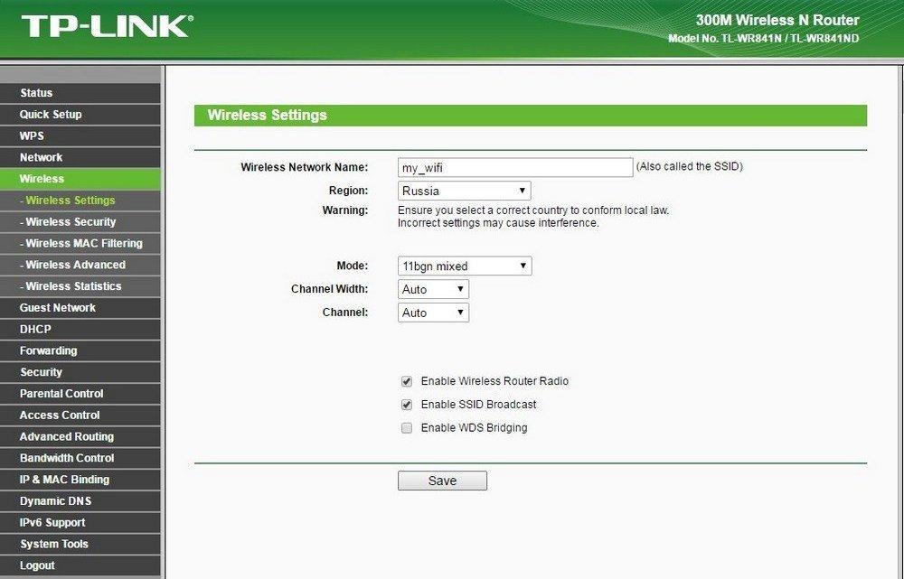Go to the WPS menu item

coord(80,136)
